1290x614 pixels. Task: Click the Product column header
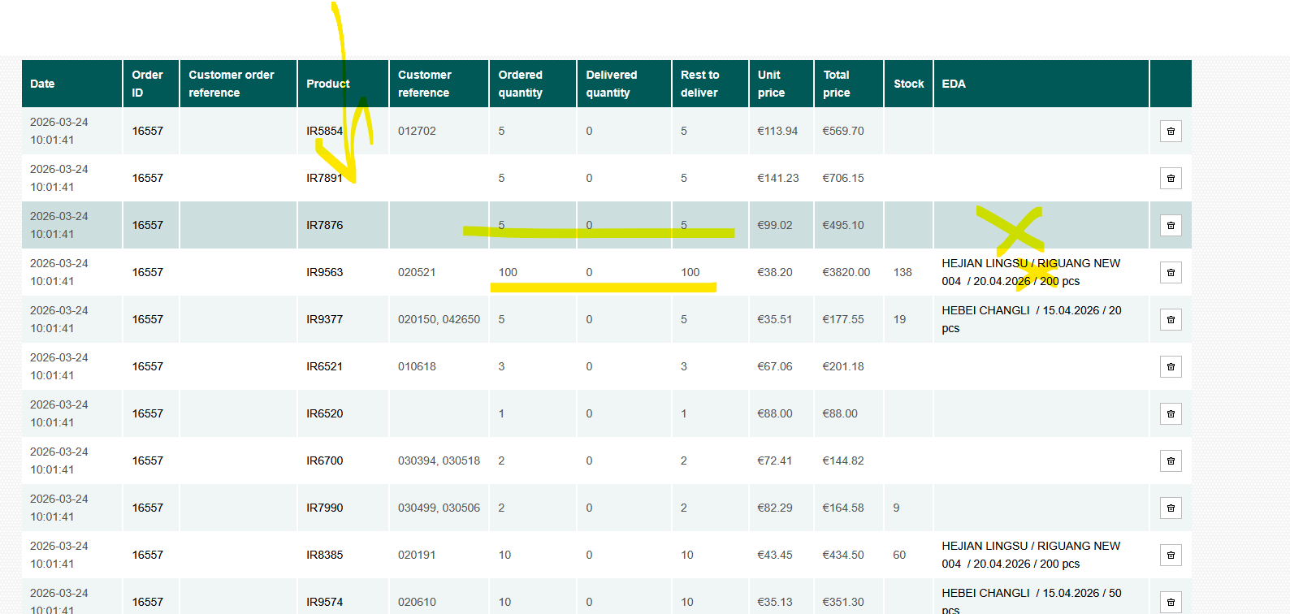point(327,84)
